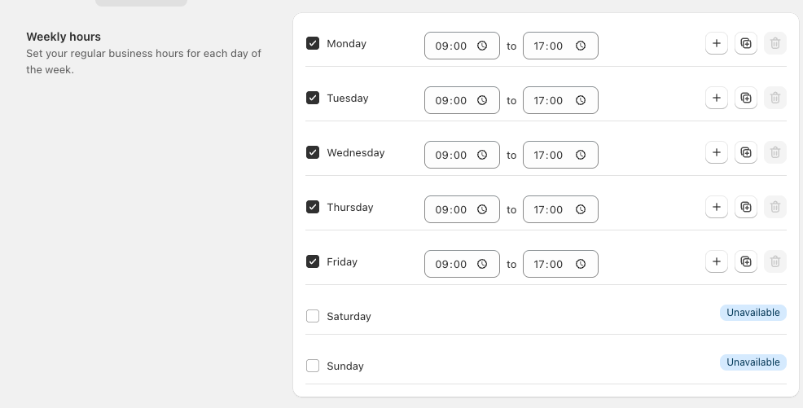Click Monday end time field

tap(549, 46)
